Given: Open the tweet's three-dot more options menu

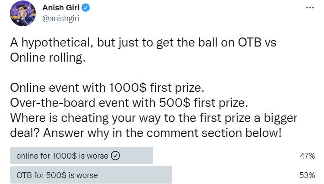Looking at the screenshot, I should tap(310, 8).
